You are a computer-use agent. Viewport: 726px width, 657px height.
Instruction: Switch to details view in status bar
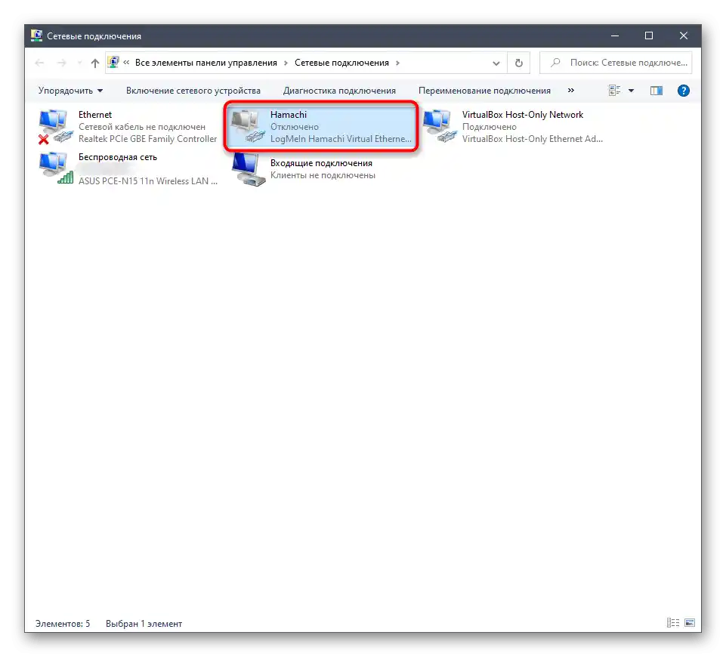pyautogui.click(x=673, y=623)
